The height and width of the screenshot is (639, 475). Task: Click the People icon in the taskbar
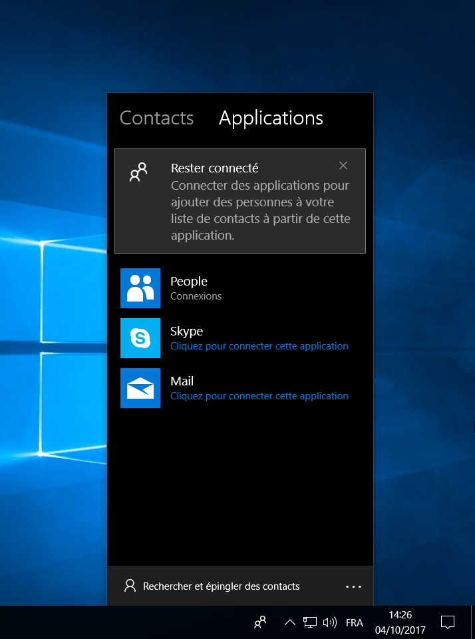260,622
